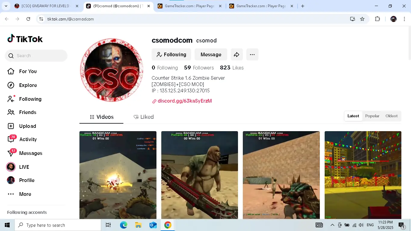Open the Windows Start menu
This screenshot has height=231, width=411.
click(7, 225)
